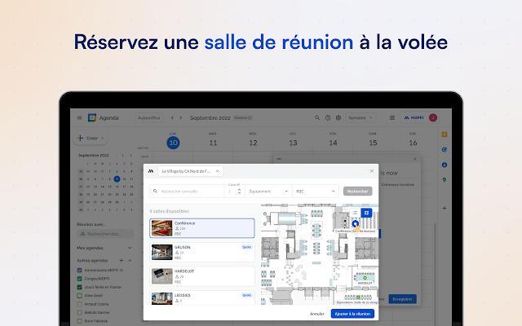Select the HARDELOT room card
522x326 pixels.
tap(202, 276)
